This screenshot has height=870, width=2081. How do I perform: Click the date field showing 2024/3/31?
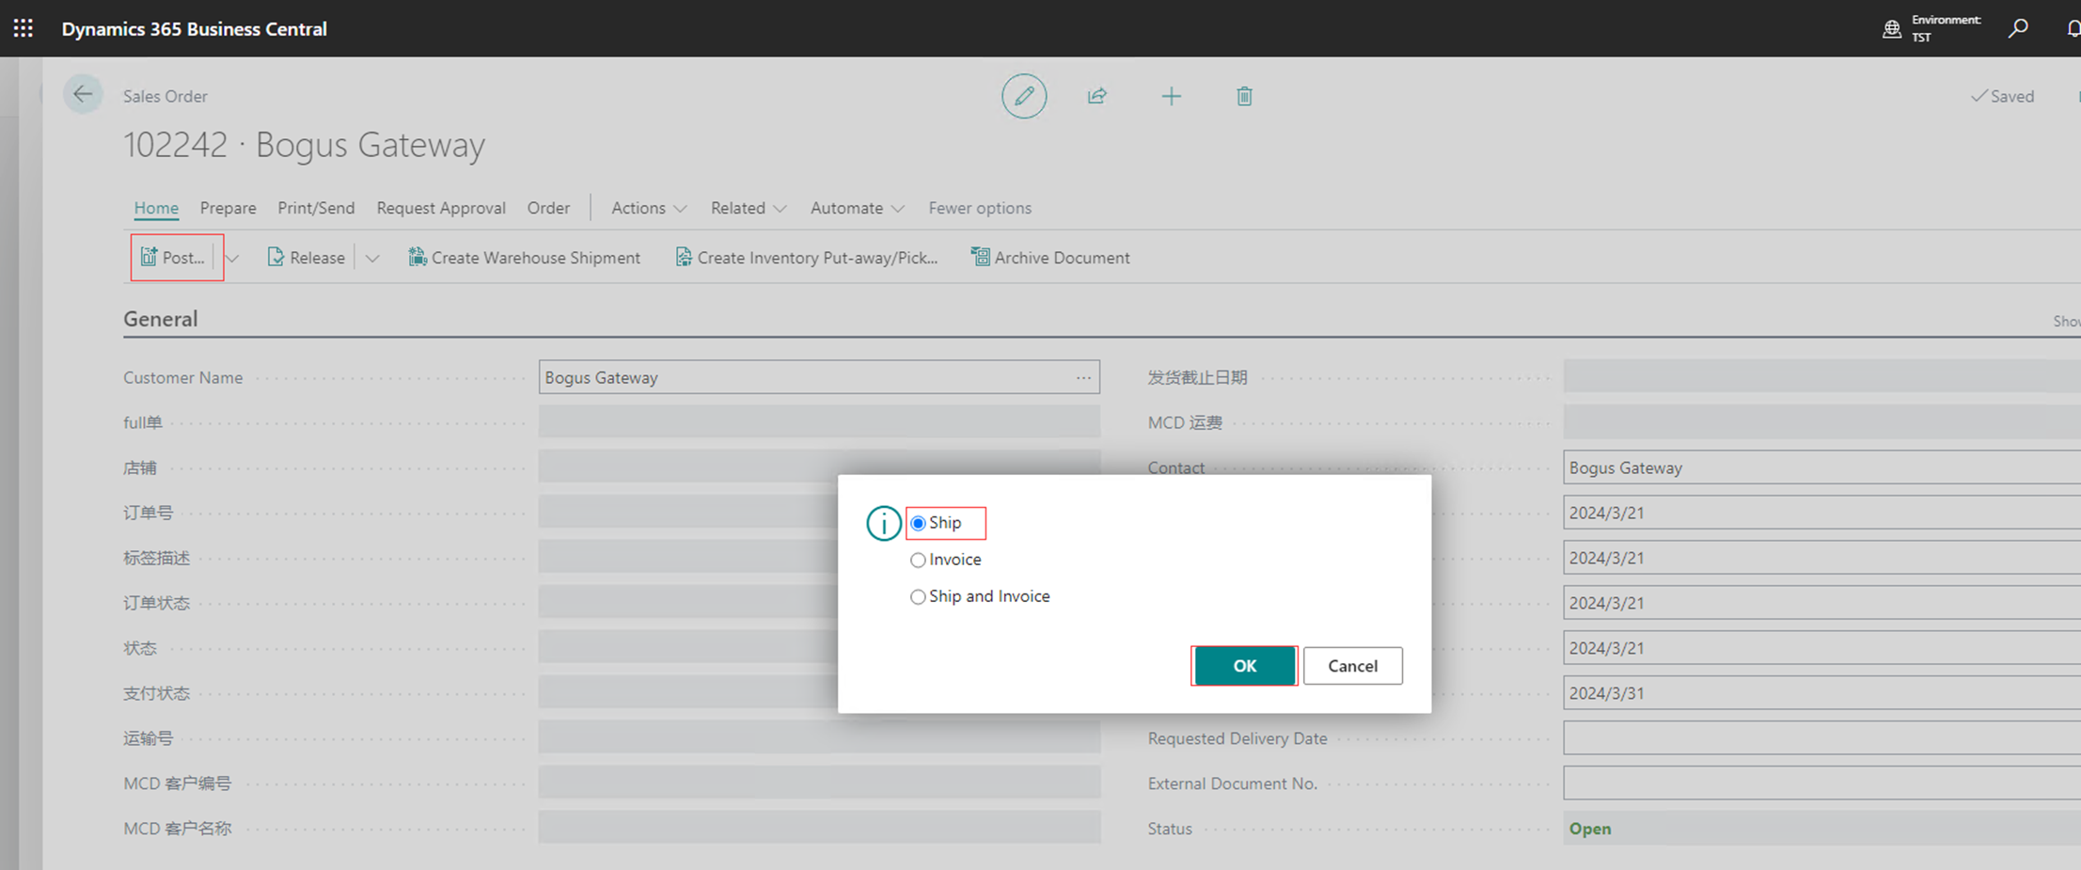1821,693
